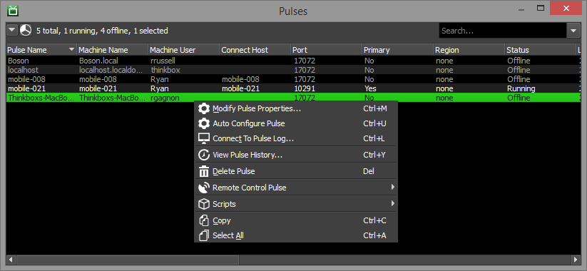Click the Yes value in the Primary column
This screenshot has width=587, height=271.
(370, 88)
